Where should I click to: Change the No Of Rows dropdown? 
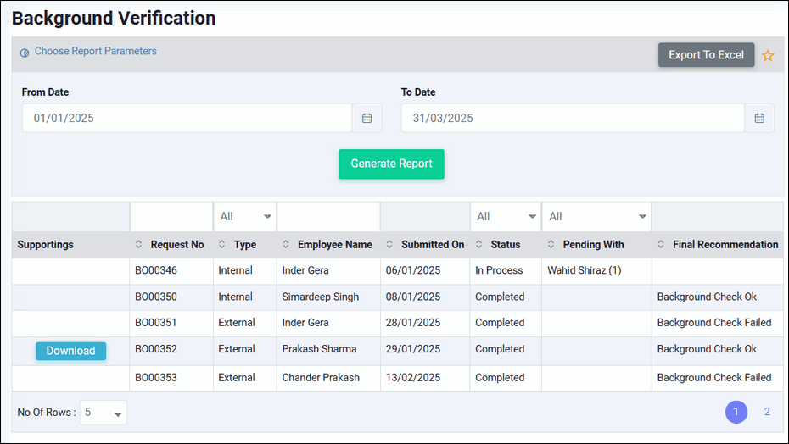pos(104,413)
